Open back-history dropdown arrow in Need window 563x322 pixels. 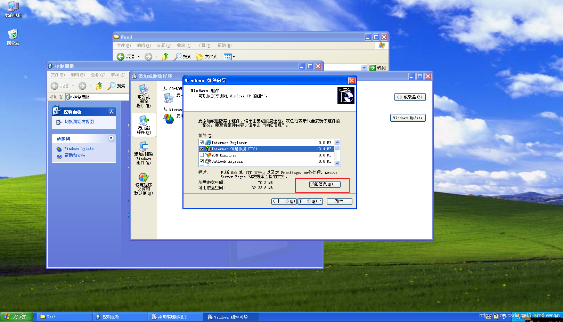tap(139, 56)
